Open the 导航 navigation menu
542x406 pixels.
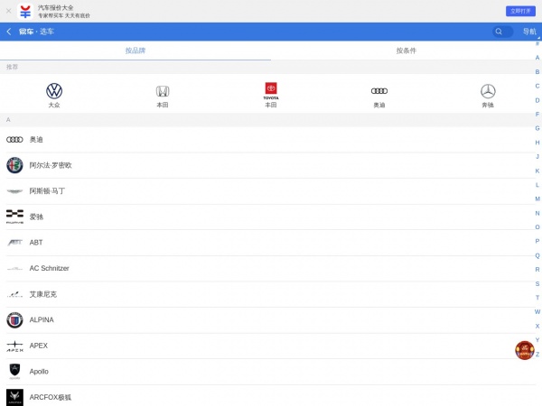coord(529,32)
